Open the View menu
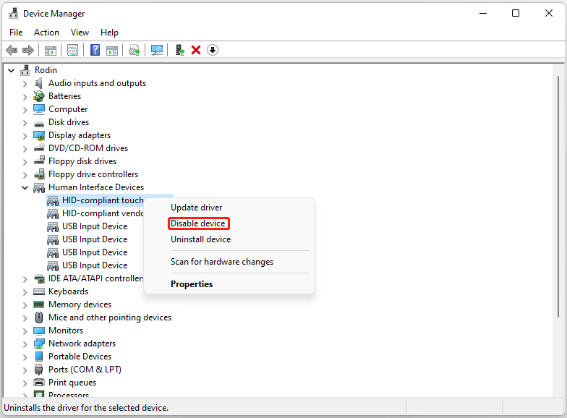 click(80, 33)
